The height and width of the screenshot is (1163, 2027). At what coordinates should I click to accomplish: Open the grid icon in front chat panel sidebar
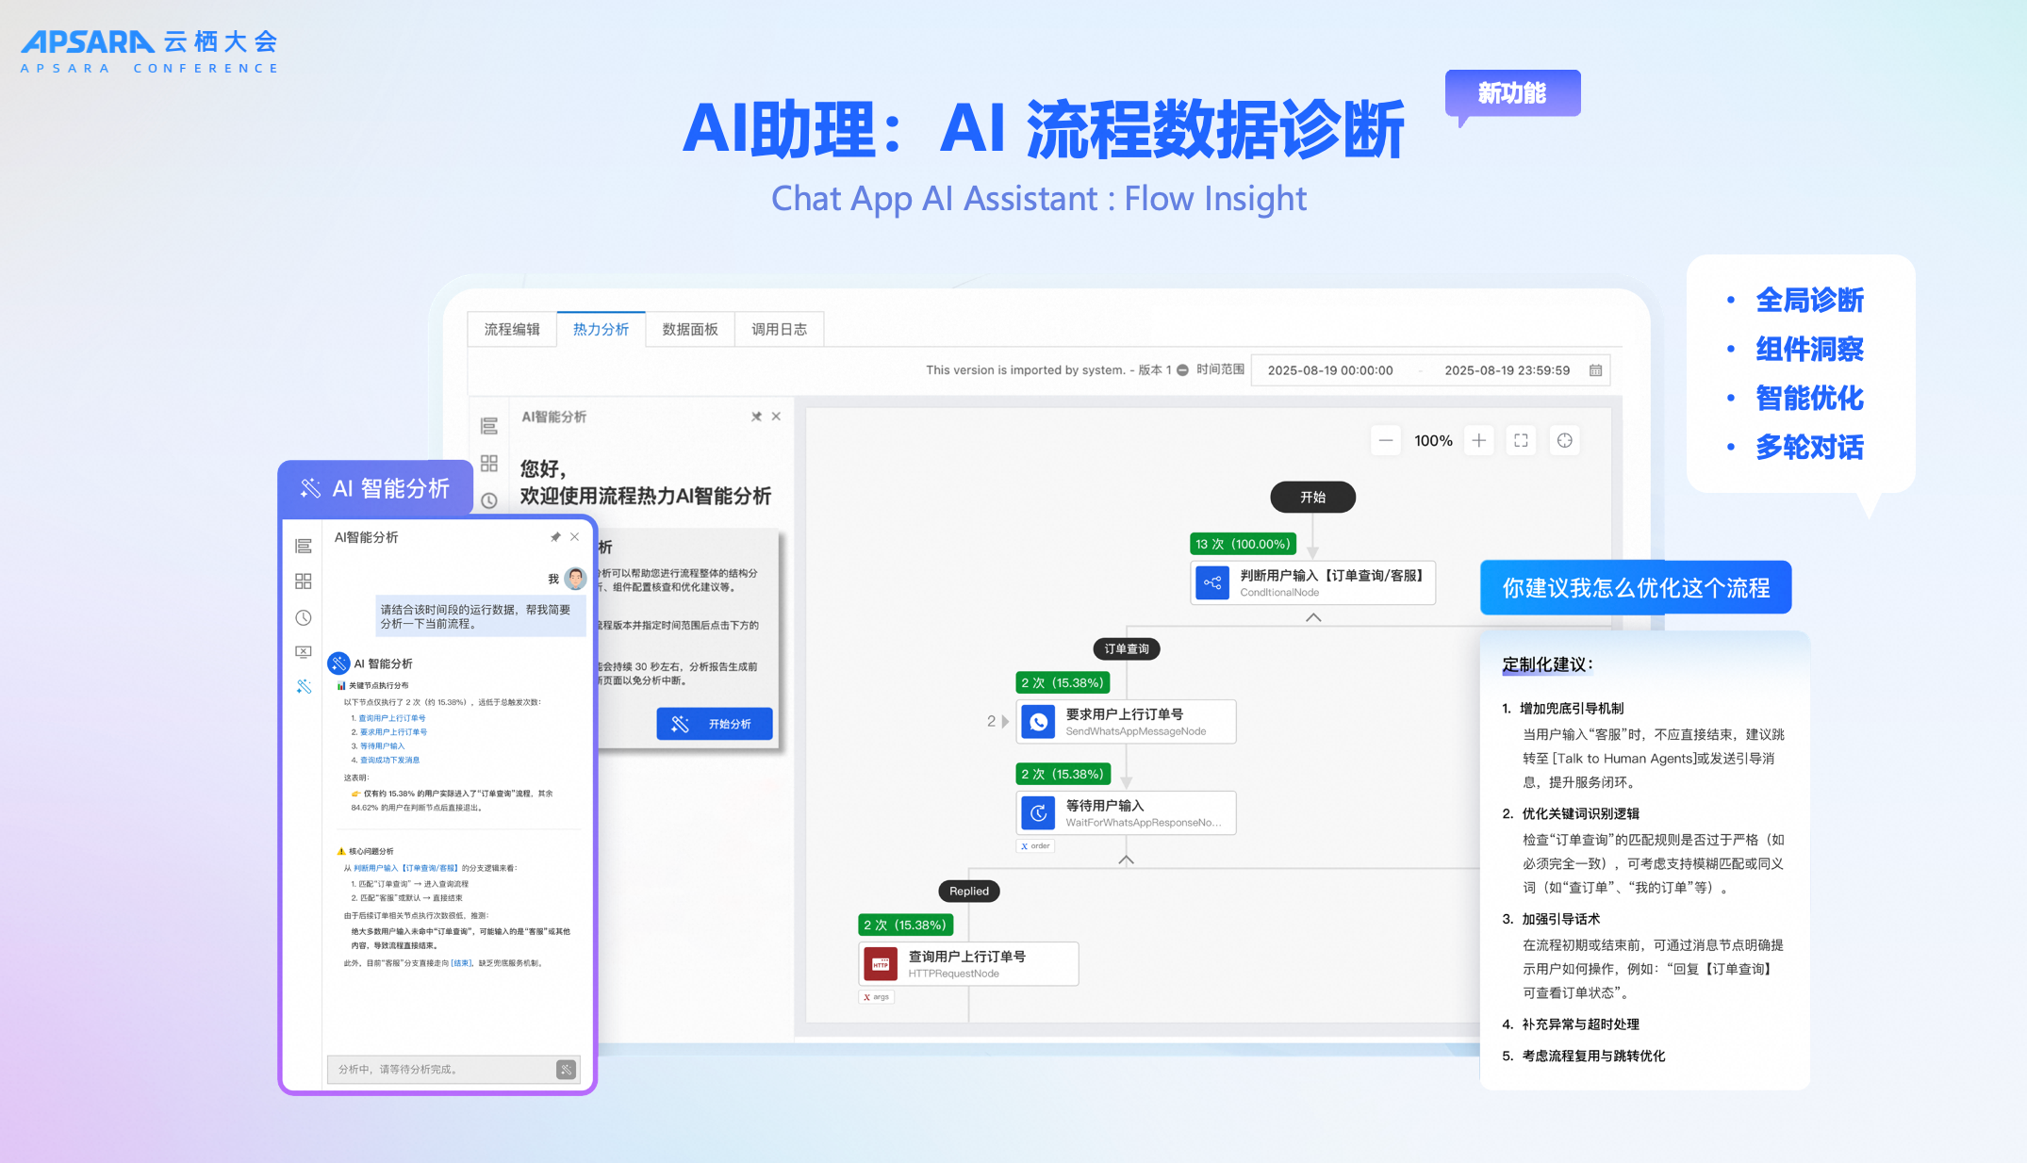point(303,581)
